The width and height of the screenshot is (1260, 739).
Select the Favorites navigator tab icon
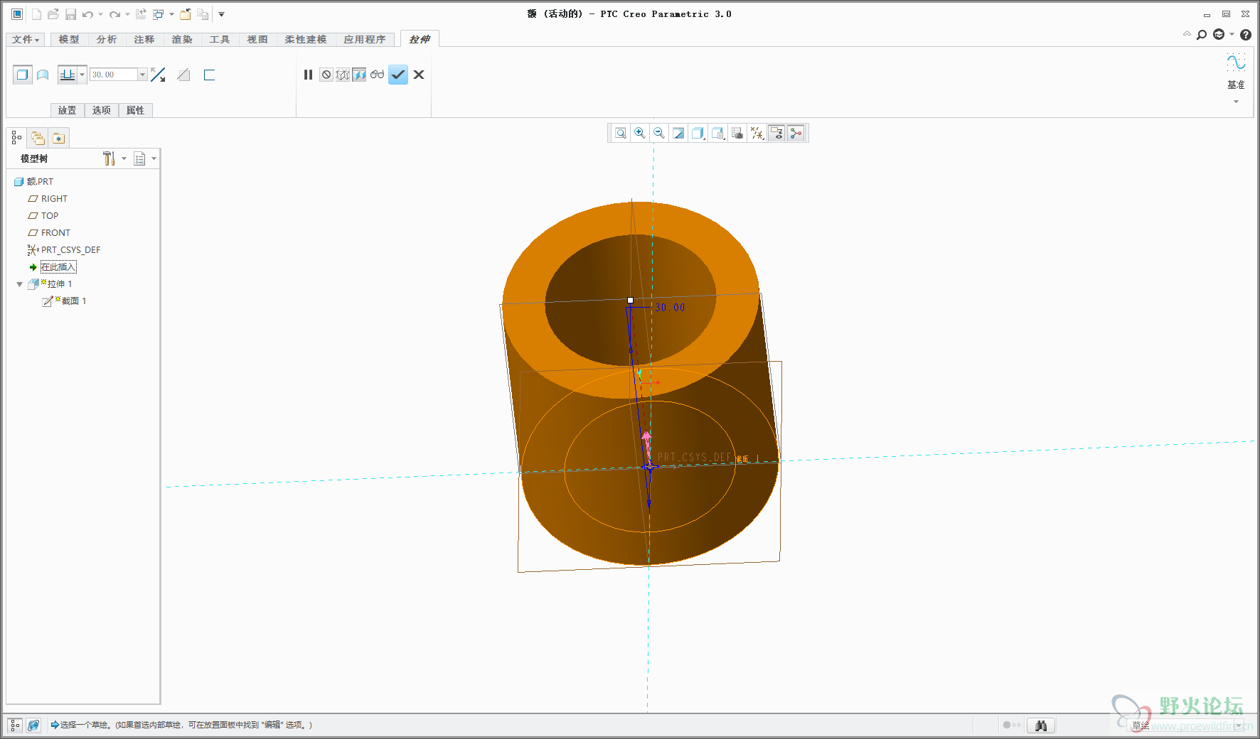coord(58,138)
